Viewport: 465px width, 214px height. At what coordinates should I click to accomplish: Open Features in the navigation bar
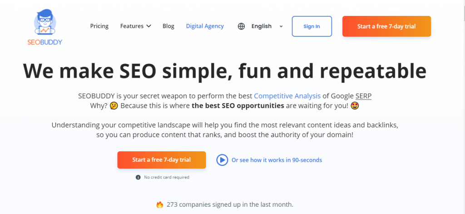(x=136, y=26)
